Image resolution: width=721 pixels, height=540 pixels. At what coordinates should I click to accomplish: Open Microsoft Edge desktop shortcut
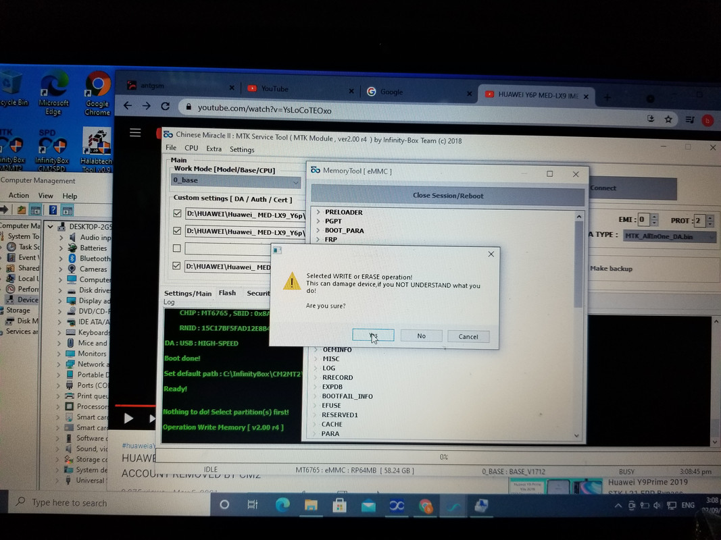(x=54, y=94)
